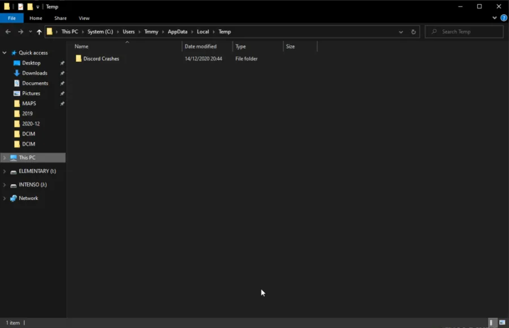The image size is (509, 328).
Task: Open the File menu
Action: click(x=12, y=18)
